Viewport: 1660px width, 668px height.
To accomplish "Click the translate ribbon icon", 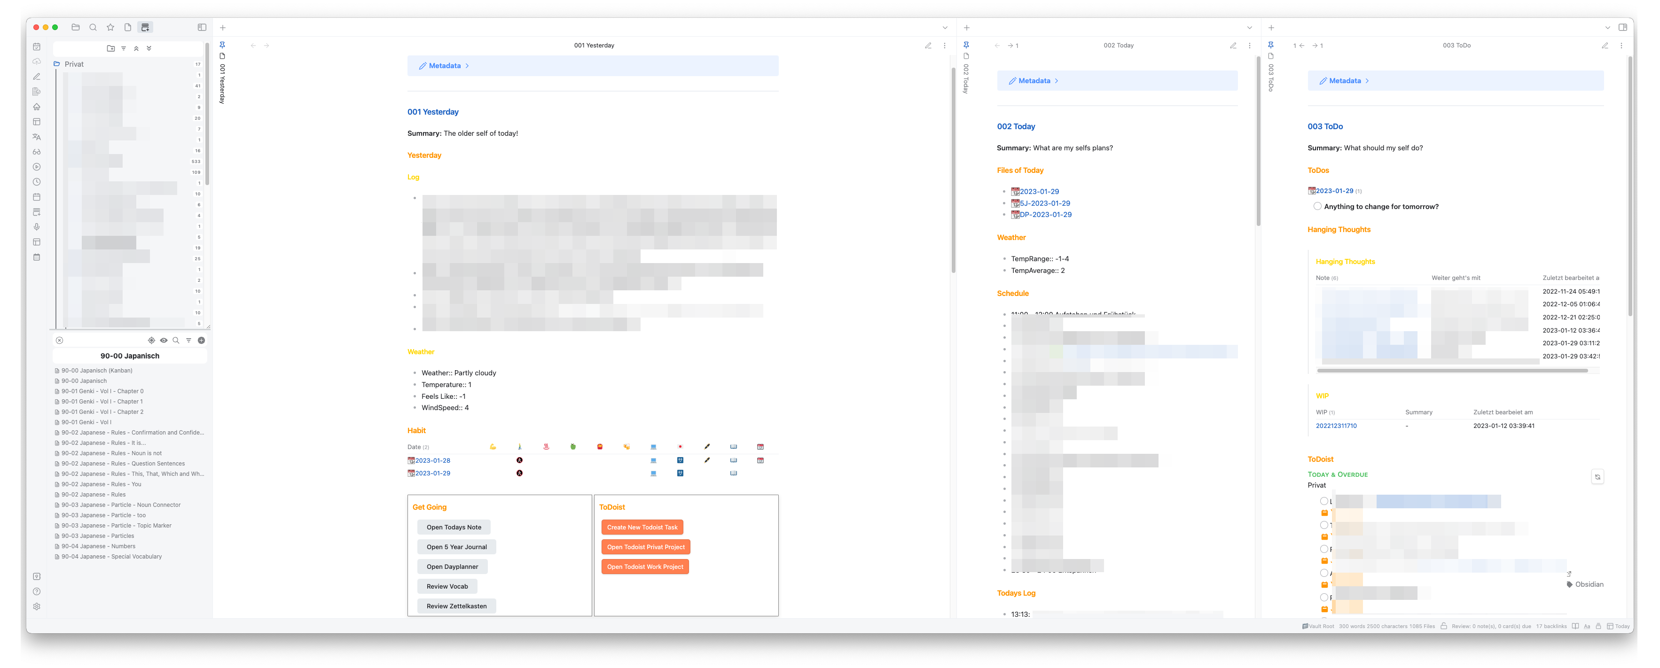I will pos(37,137).
